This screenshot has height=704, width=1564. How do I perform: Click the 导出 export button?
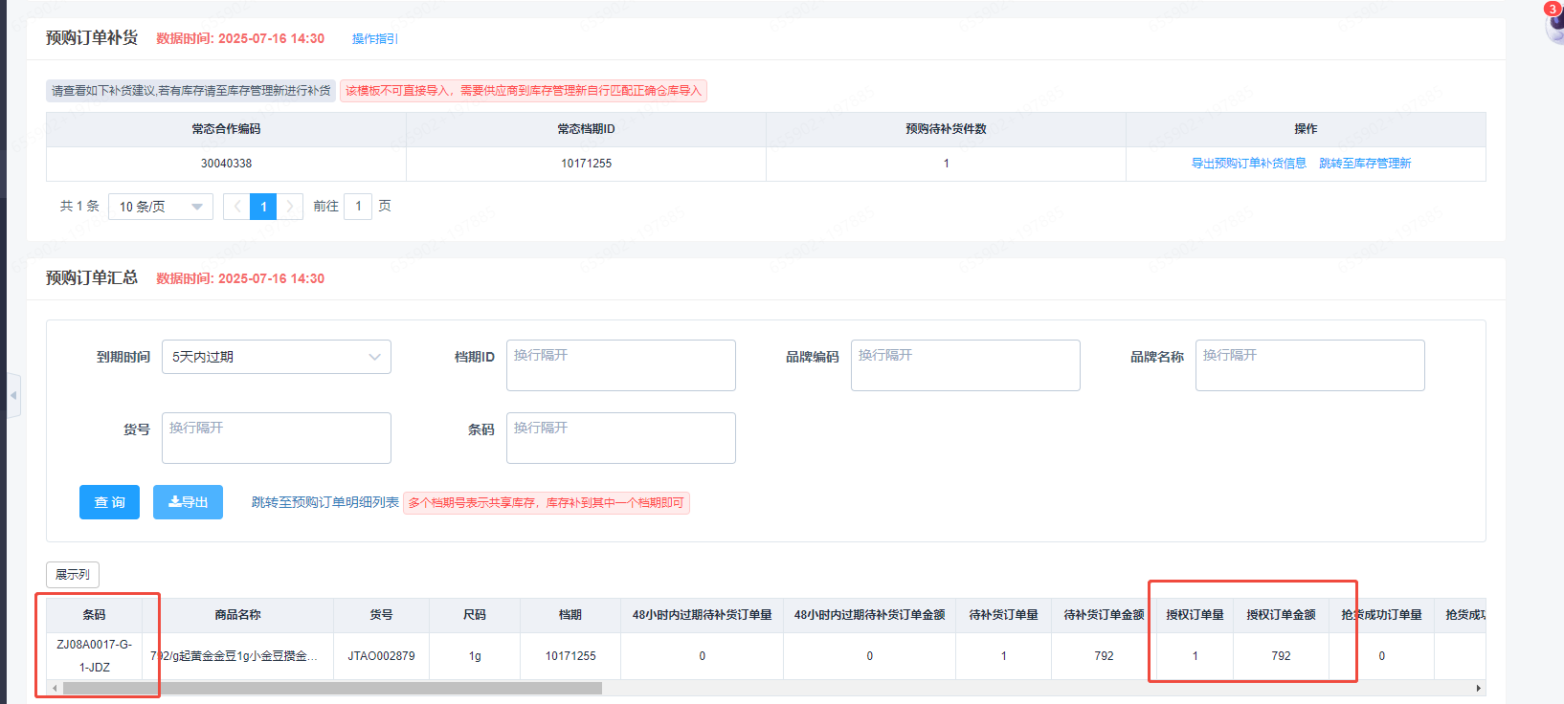point(188,502)
